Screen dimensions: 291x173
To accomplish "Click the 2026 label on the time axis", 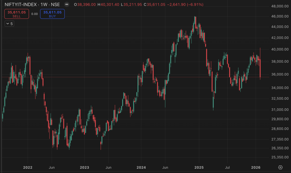I will point(256,167).
